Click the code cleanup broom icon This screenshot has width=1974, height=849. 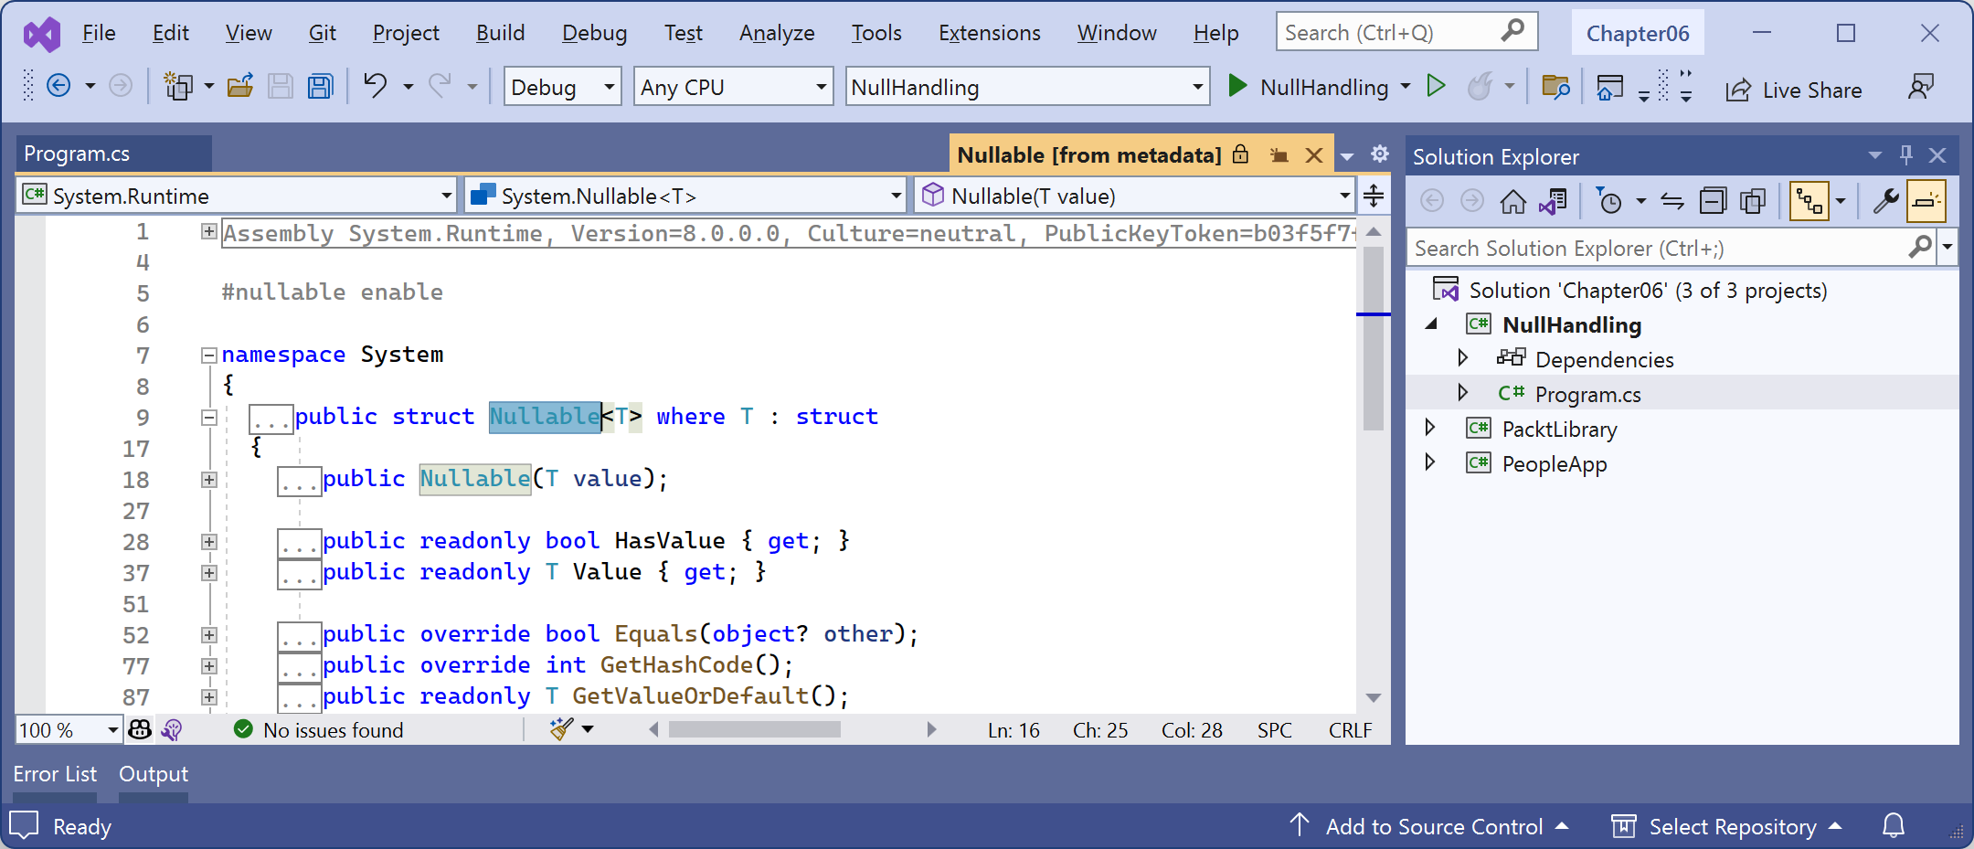point(561,729)
